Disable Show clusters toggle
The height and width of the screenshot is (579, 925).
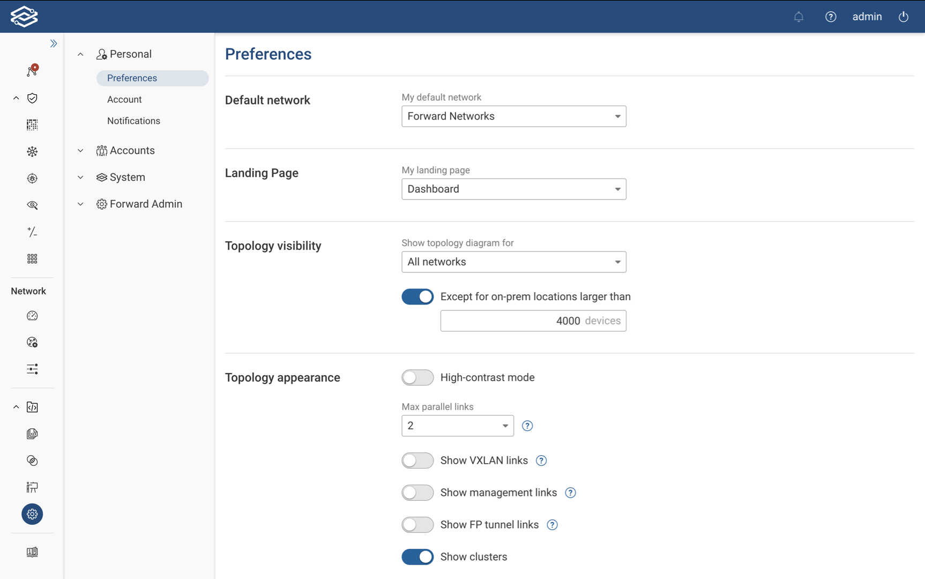pyautogui.click(x=417, y=557)
